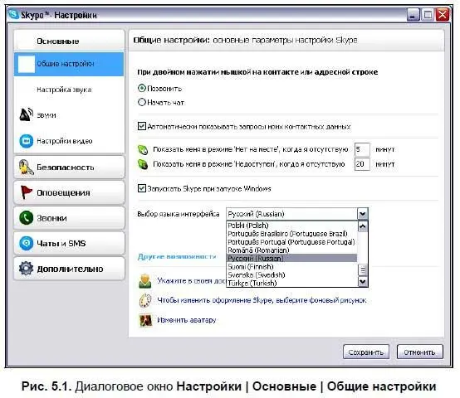Image resolution: width=460 pixels, height=398 pixels.
Task: Choose Svenska (Swedish) from language list
Action: (292, 274)
